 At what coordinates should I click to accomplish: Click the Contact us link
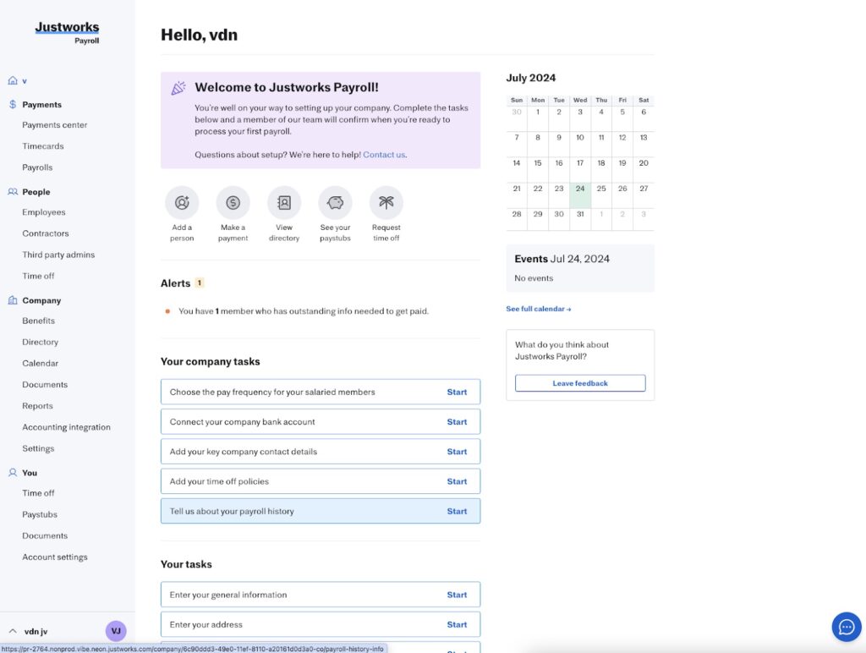click(384, 155)
